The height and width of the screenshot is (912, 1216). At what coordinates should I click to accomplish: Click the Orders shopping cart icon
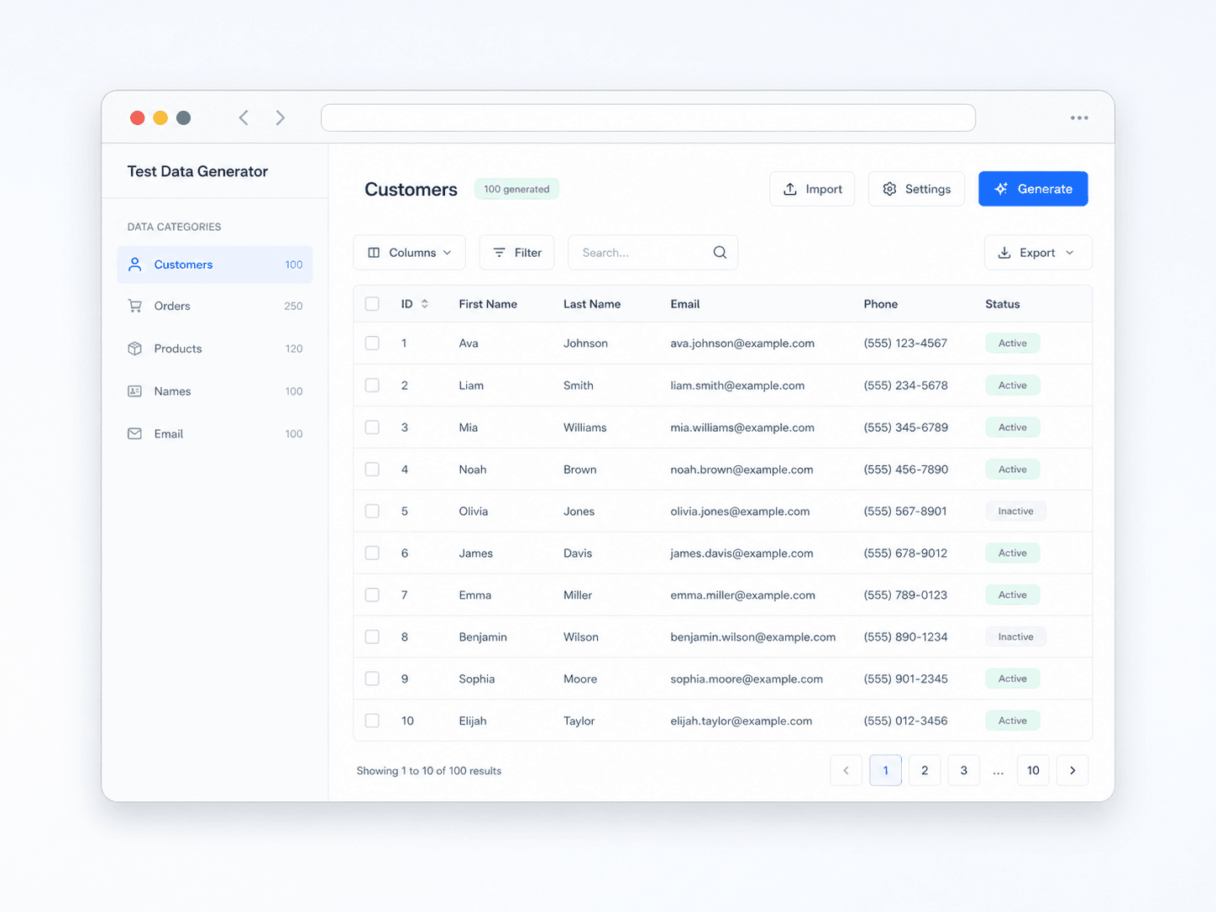coord(134,306)
